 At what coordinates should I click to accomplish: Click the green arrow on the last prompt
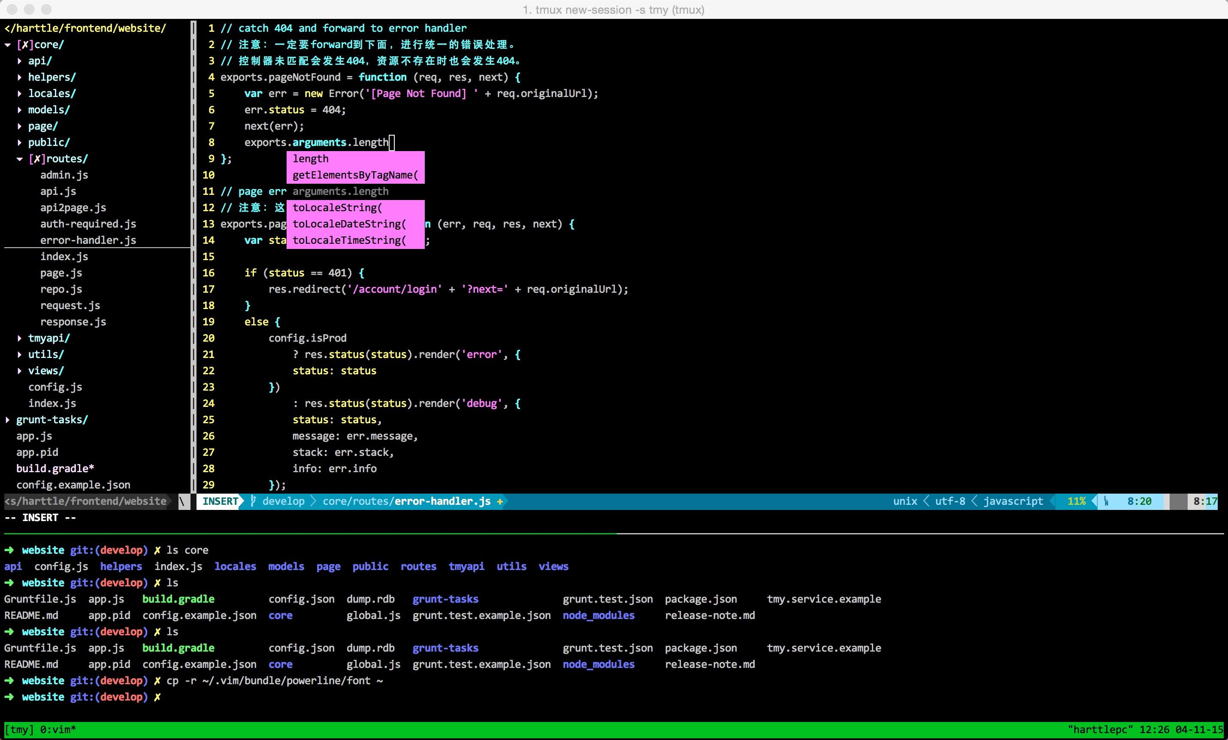[x=9, y=697]
